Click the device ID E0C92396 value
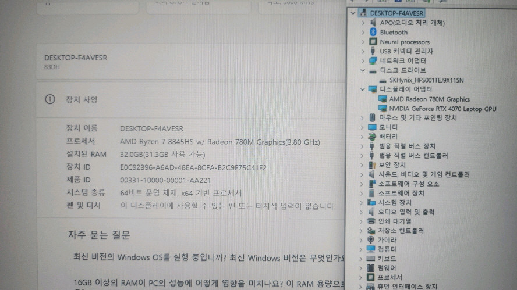The image size is (517, 290). [193, 167]
